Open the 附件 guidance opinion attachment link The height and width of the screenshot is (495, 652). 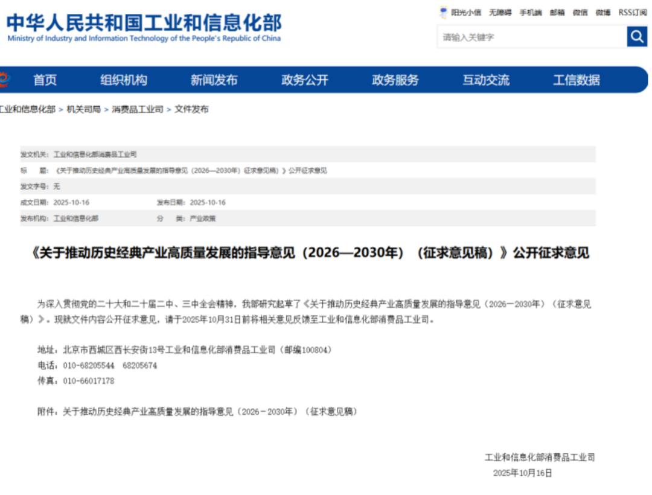coord(210,411)
